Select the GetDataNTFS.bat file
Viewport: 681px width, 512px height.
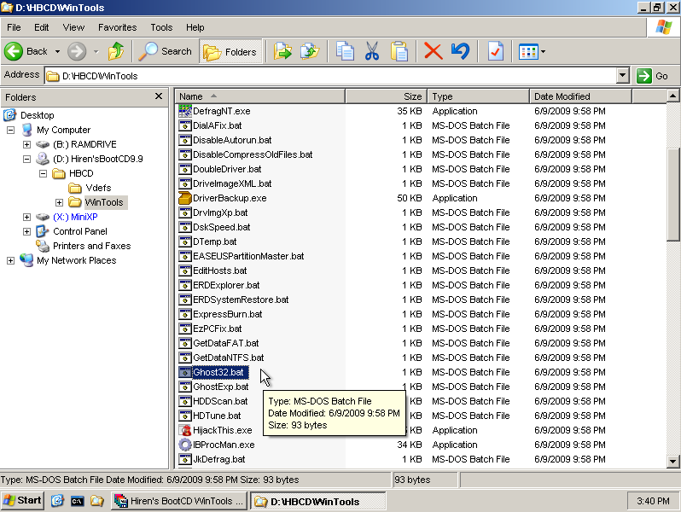pos(229,358)
